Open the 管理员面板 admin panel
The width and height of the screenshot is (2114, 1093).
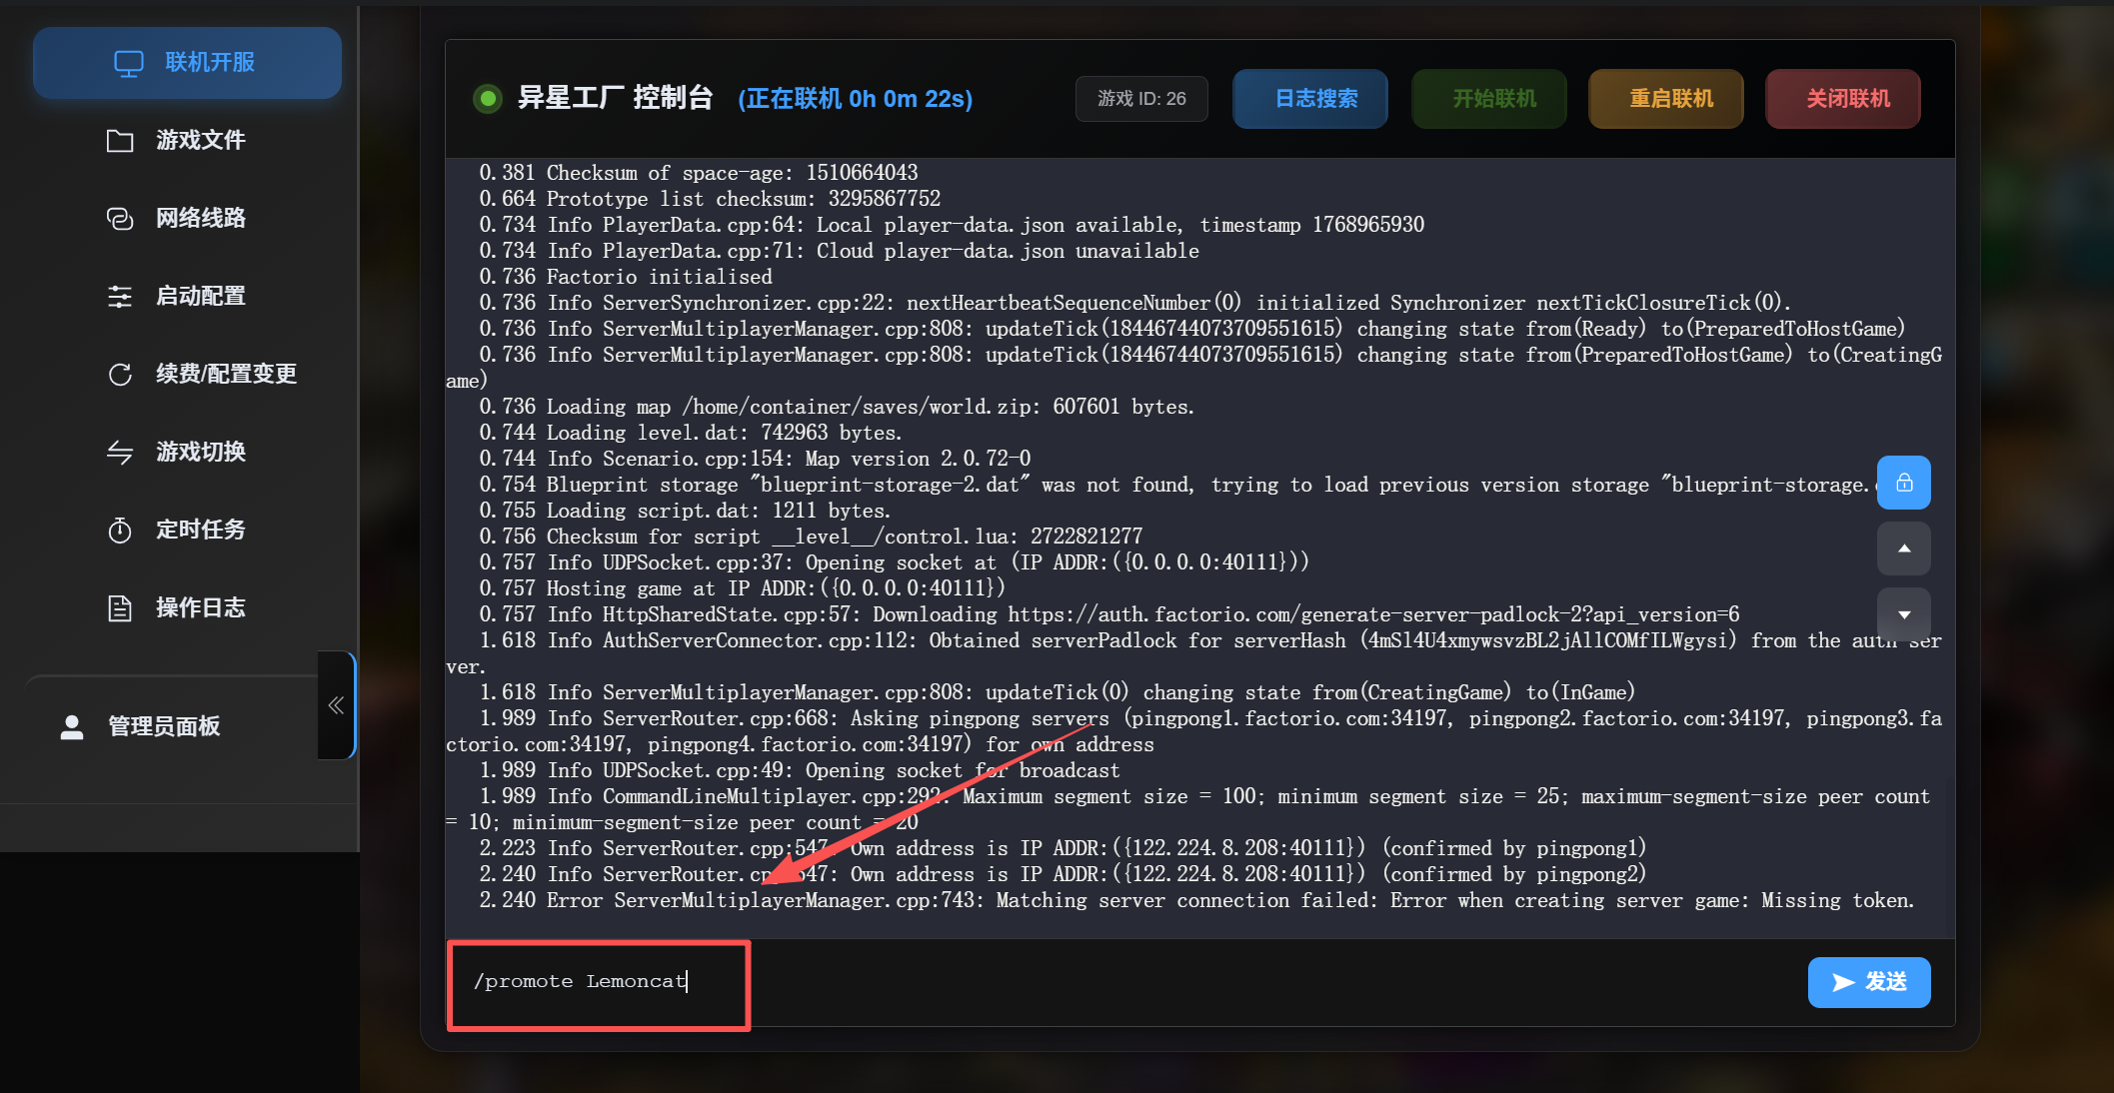point(163,726)
